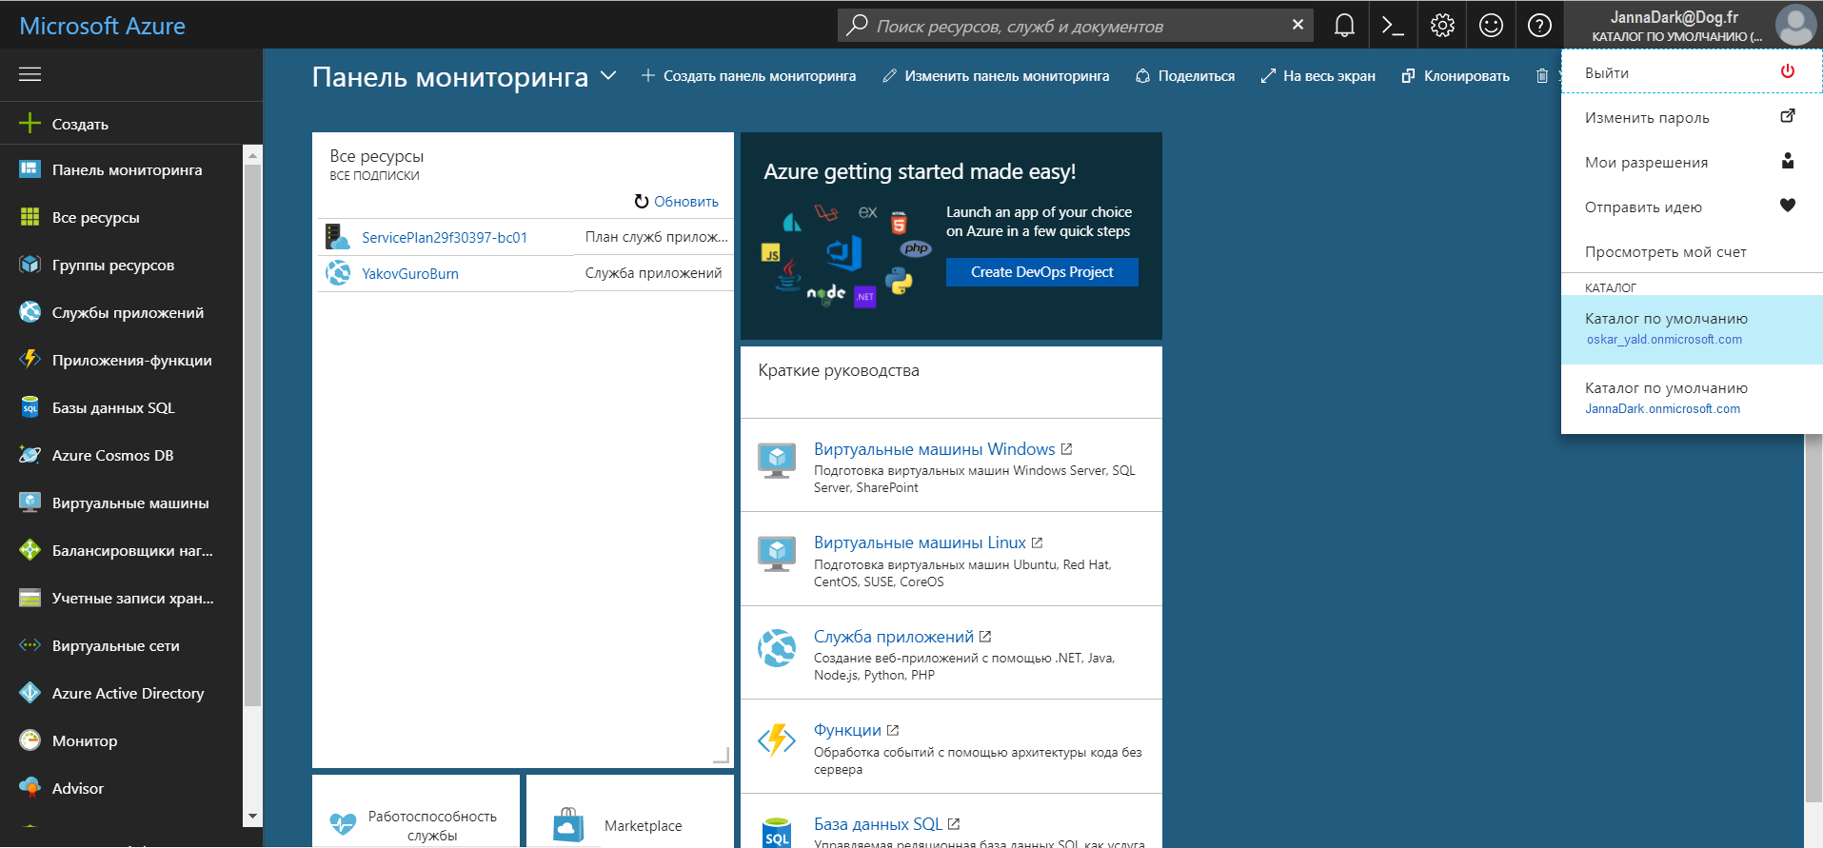Click the red power icon next to Выйти
Viewport: 1823px width, 848px height.
[x=1788, y=71]
